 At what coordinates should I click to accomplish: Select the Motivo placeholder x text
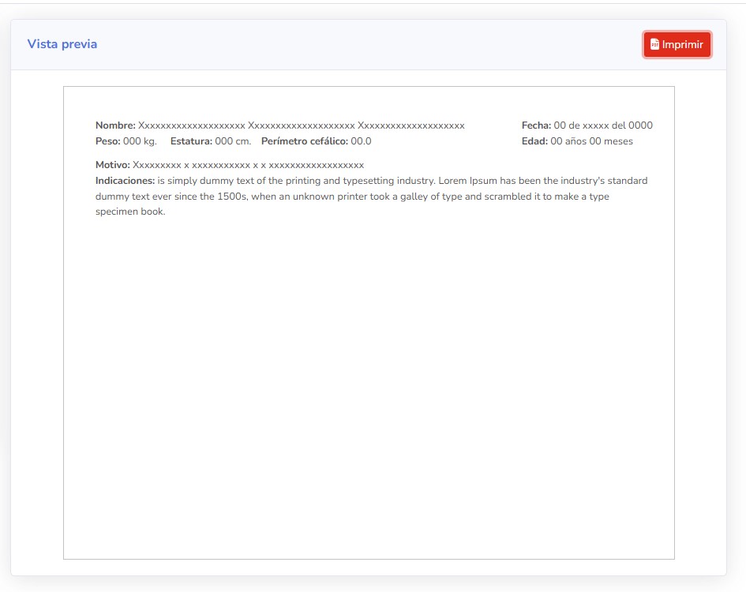tap(248, 165)
